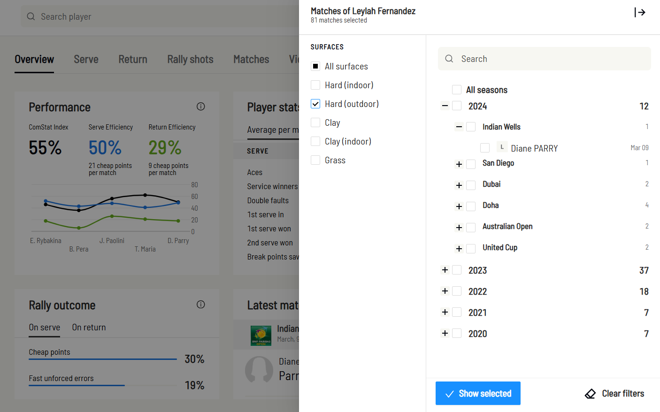Expand the Australian Open tournament
Screen dimensions: 660x412
point(459,228)
